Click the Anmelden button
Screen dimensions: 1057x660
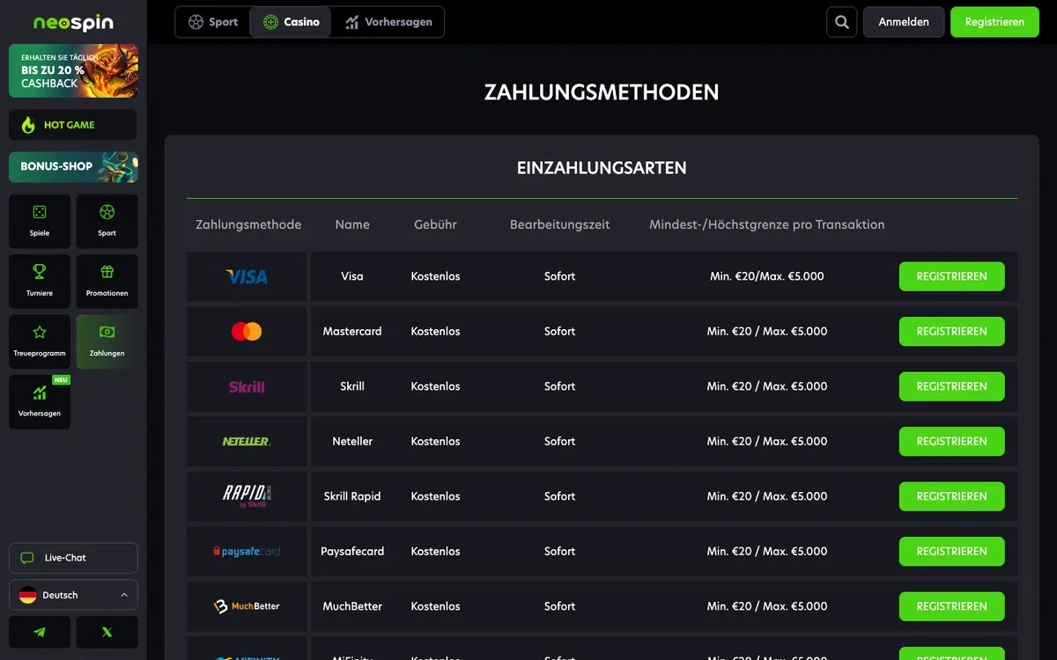(904, 22)
